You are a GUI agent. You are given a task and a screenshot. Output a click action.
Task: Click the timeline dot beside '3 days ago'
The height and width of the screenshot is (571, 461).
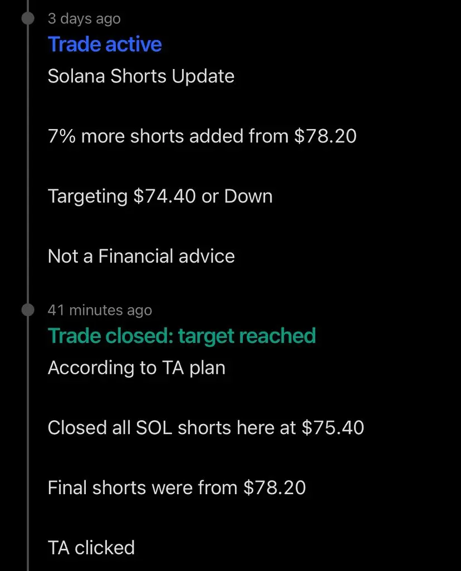(x=28, y=18)
